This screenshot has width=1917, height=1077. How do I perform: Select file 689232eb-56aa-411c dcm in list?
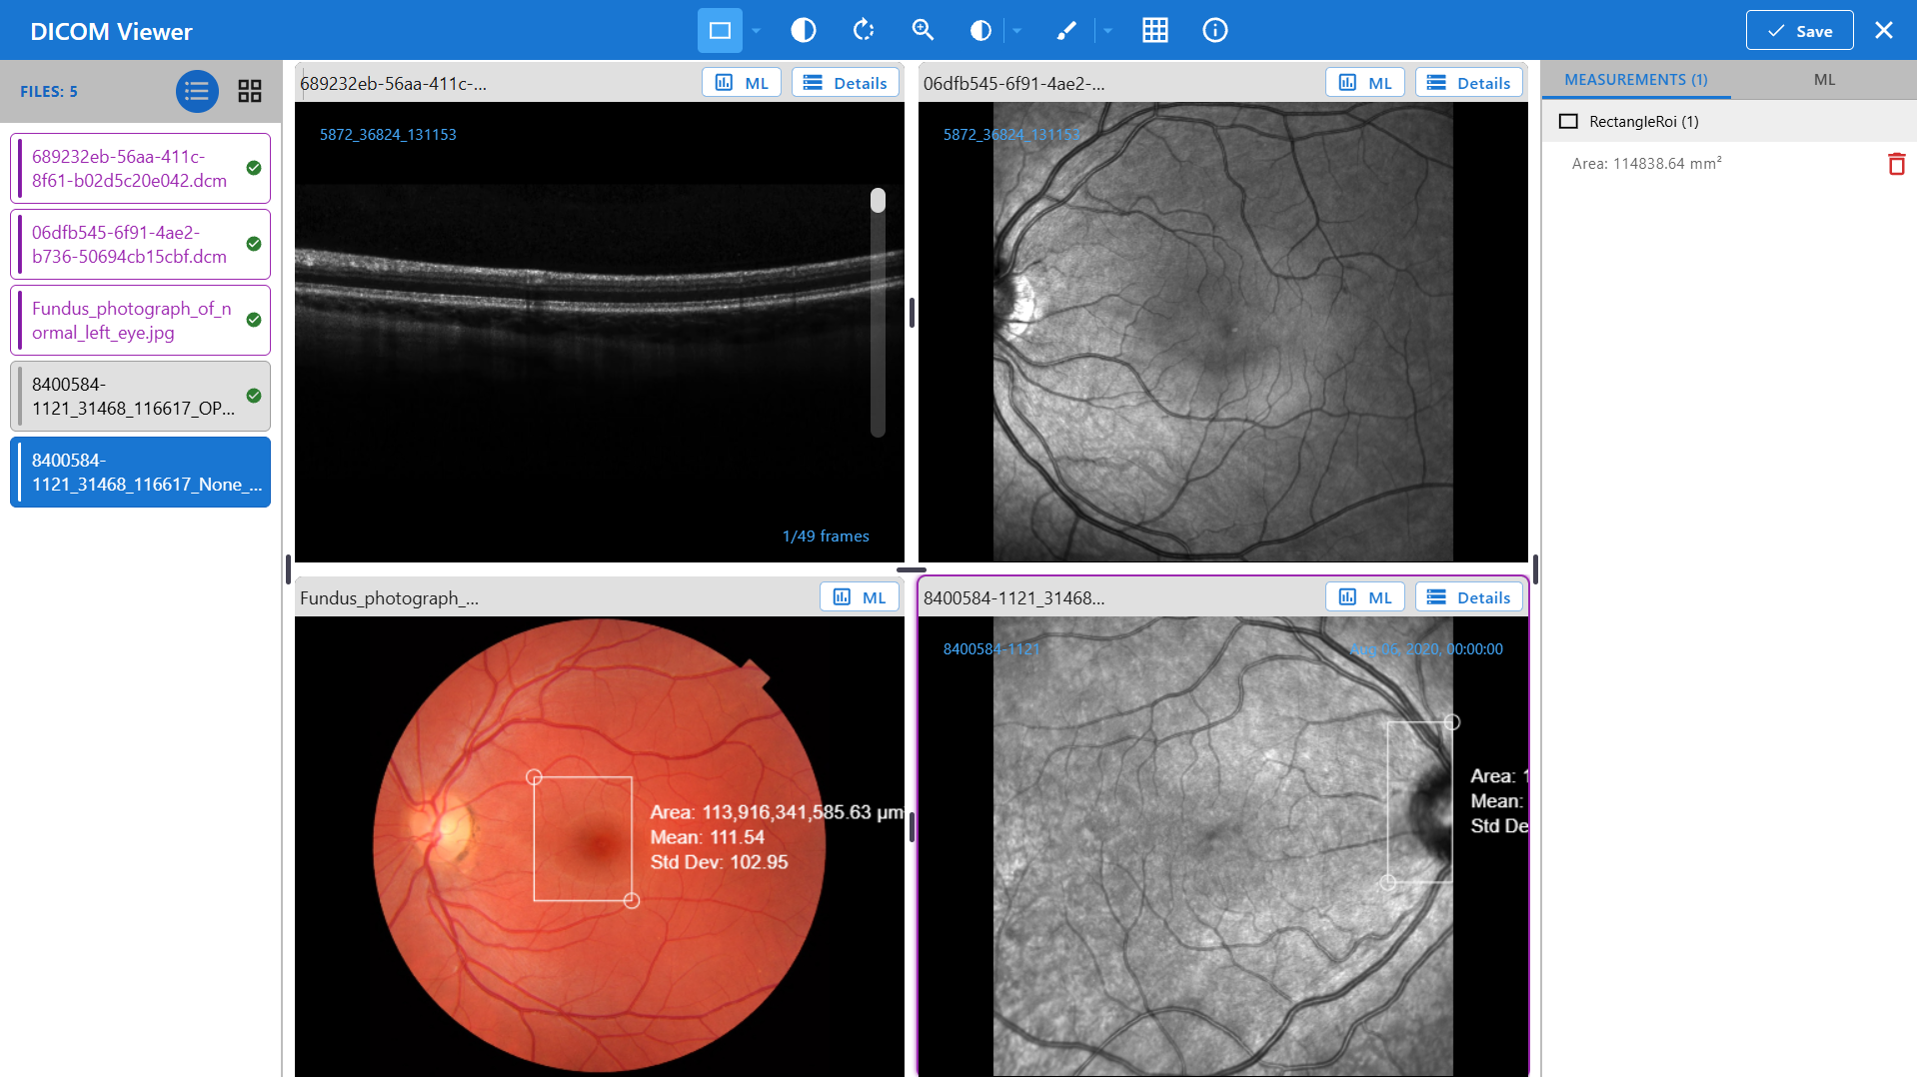[140, 169]
